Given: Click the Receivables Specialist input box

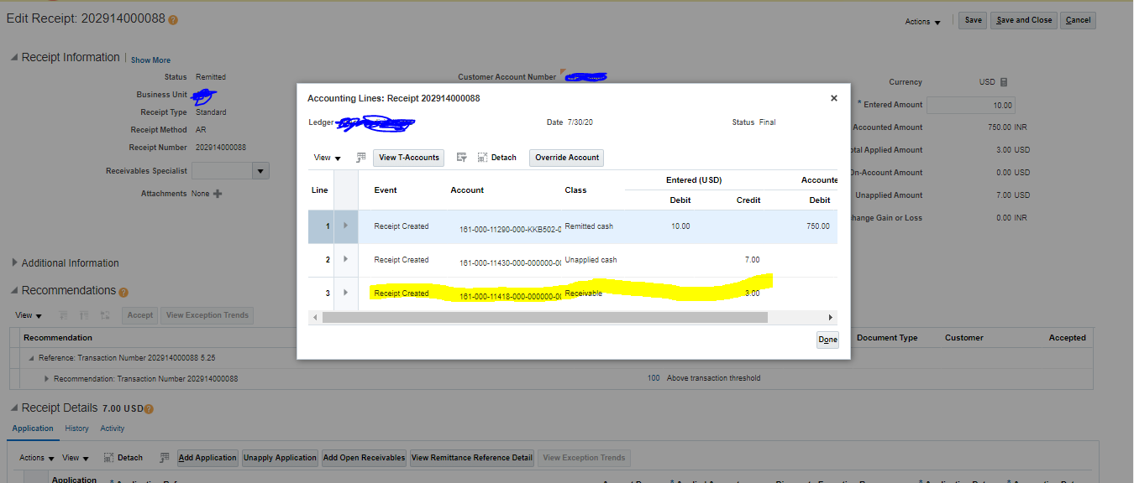Looking at the screenshot, I should (x=222, y=171).
